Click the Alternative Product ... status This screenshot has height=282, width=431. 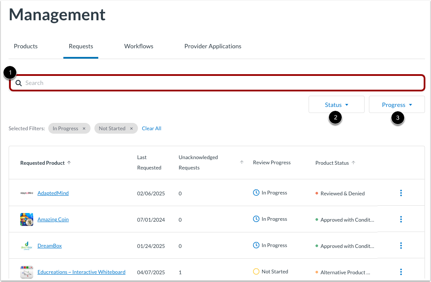(345, 273)
